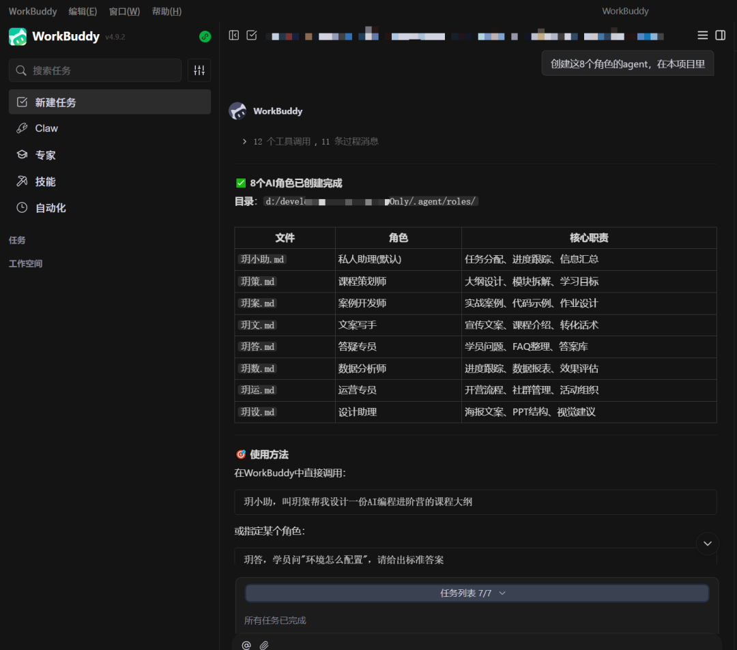This screenshot has width=737, height=650.
Task: Click the WorkBuddy avatar icon in chat
Action: (238, 111)
